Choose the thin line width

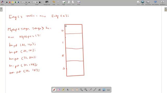(23, 2)
